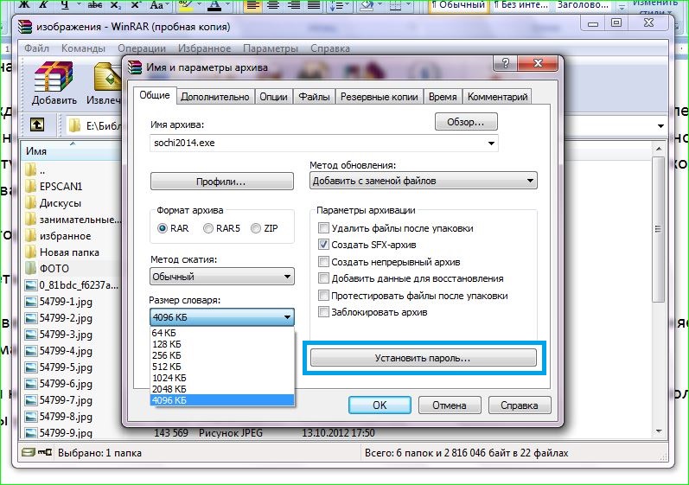Choose 2048 КБ dictionary size
The image size is (689, 485).
[222, 389]
